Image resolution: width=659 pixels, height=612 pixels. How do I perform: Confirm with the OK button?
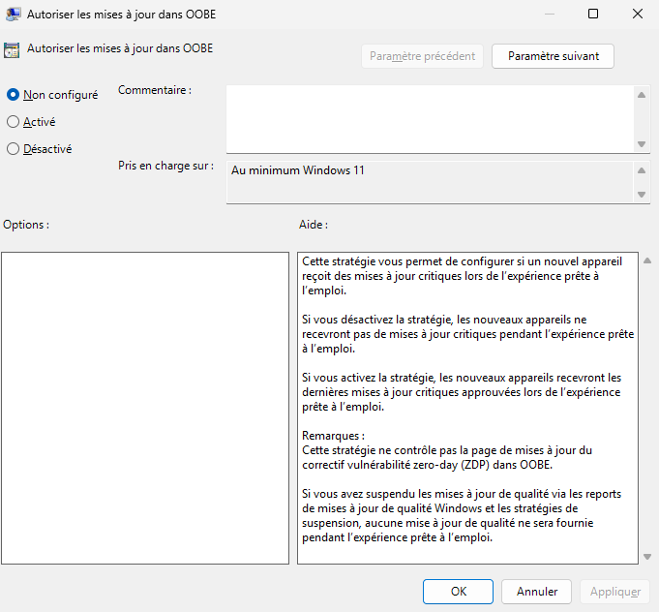pyautogui.click(x=458, y=592)
